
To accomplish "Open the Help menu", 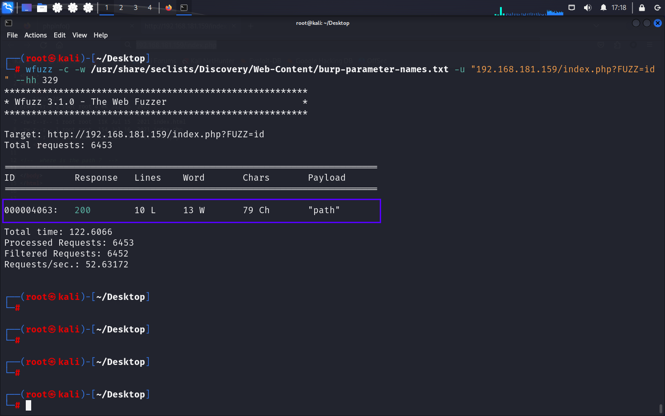I will pos(101,35).
